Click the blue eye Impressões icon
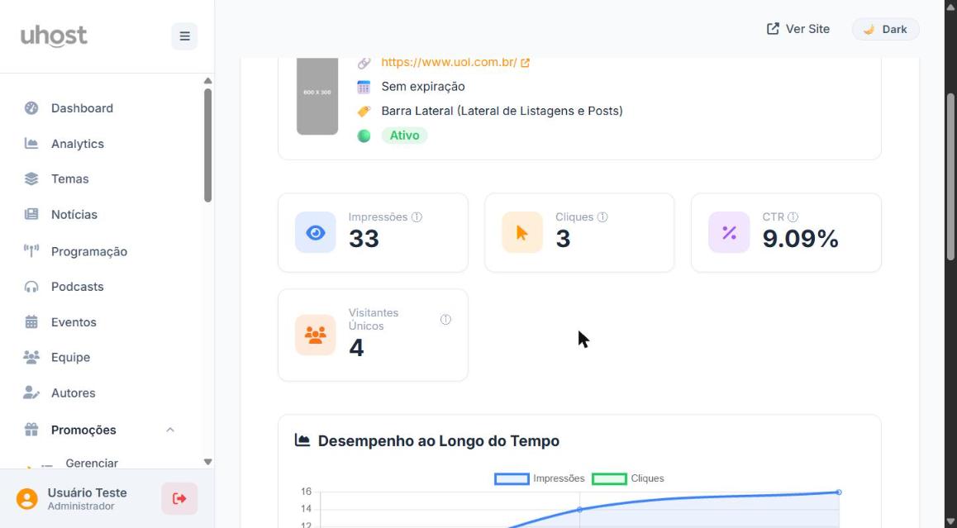 point(316,232)
